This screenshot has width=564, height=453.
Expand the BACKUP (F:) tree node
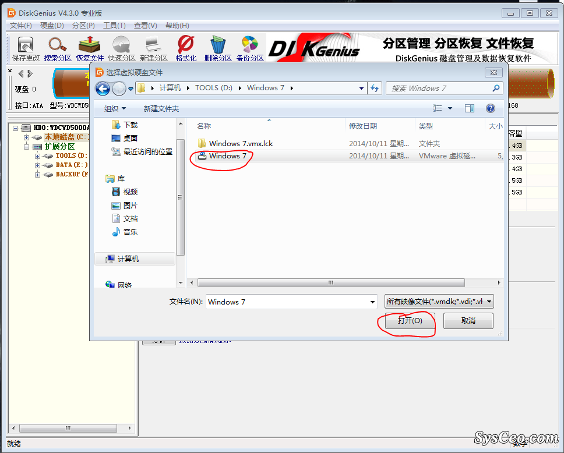(37, 175)
